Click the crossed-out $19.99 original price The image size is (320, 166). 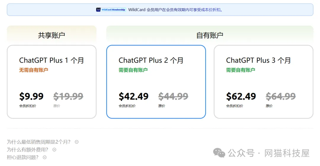[x=68, y=96]
